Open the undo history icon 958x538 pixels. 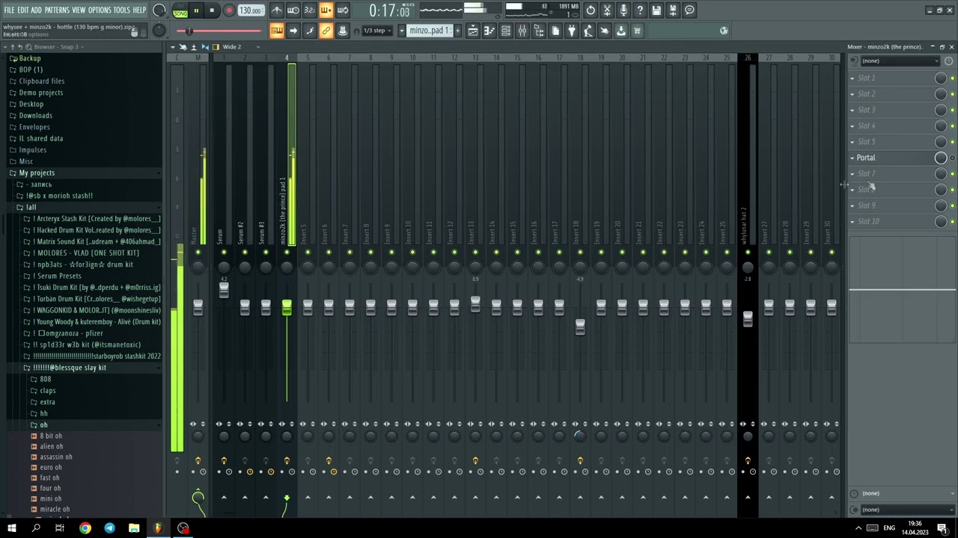(x=591, y=10)
